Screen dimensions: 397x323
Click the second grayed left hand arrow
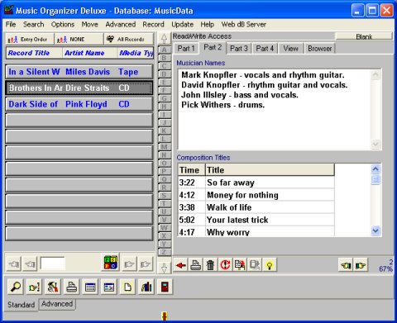(30, 264)
